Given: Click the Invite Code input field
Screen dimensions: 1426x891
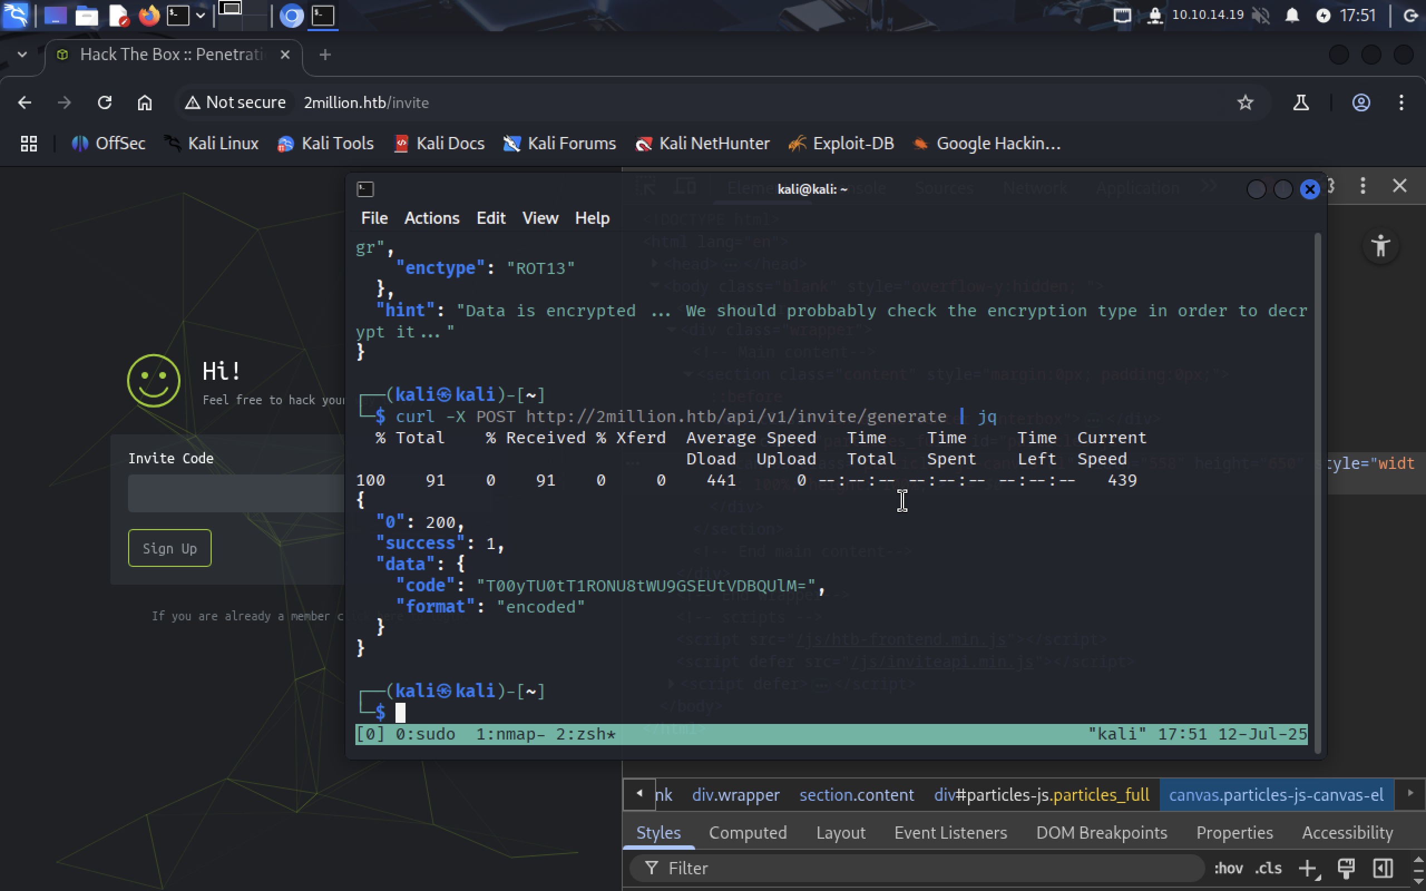Looking at the screenshot, I should click(236, 493).
